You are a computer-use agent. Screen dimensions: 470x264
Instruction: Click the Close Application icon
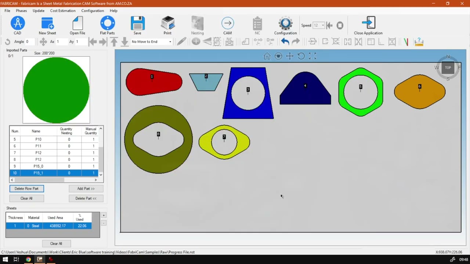click(x=368, y=23)
